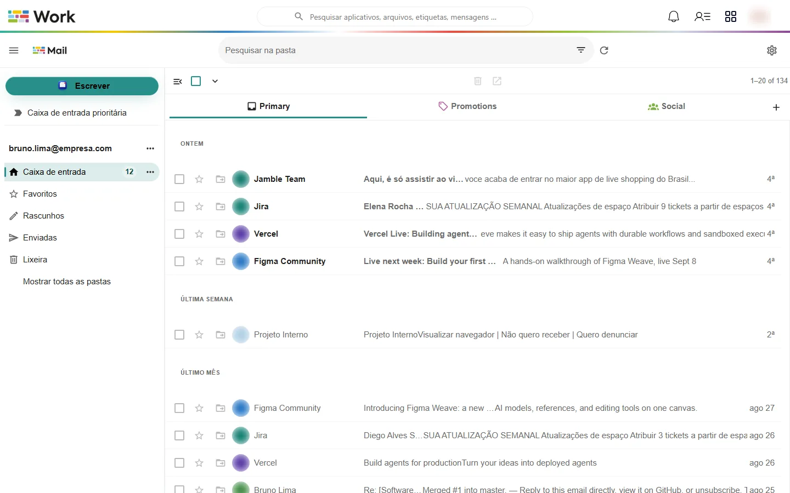Select the Vercel Live email checkbox
The width and height of the screenshot is (790, 493).
tap(179, 234)
